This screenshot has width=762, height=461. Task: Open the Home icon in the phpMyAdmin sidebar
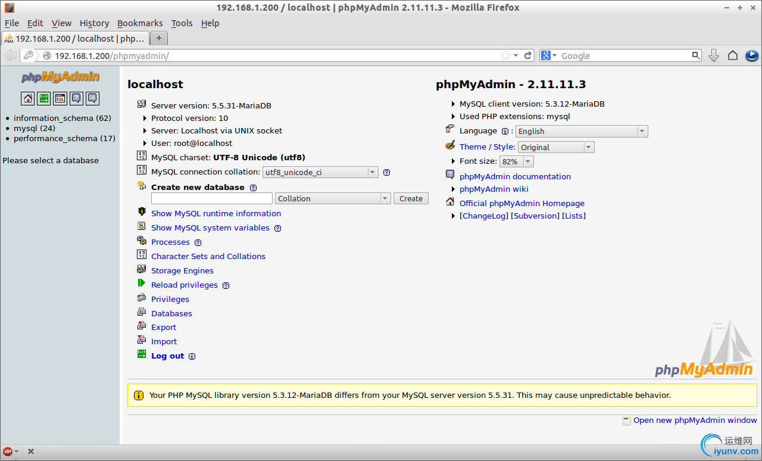(28, 98)
